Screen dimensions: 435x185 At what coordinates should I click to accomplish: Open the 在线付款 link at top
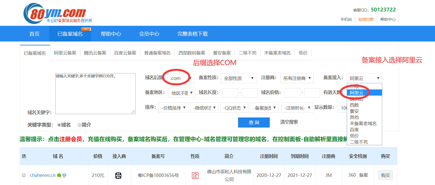click(x=366, y=19)
